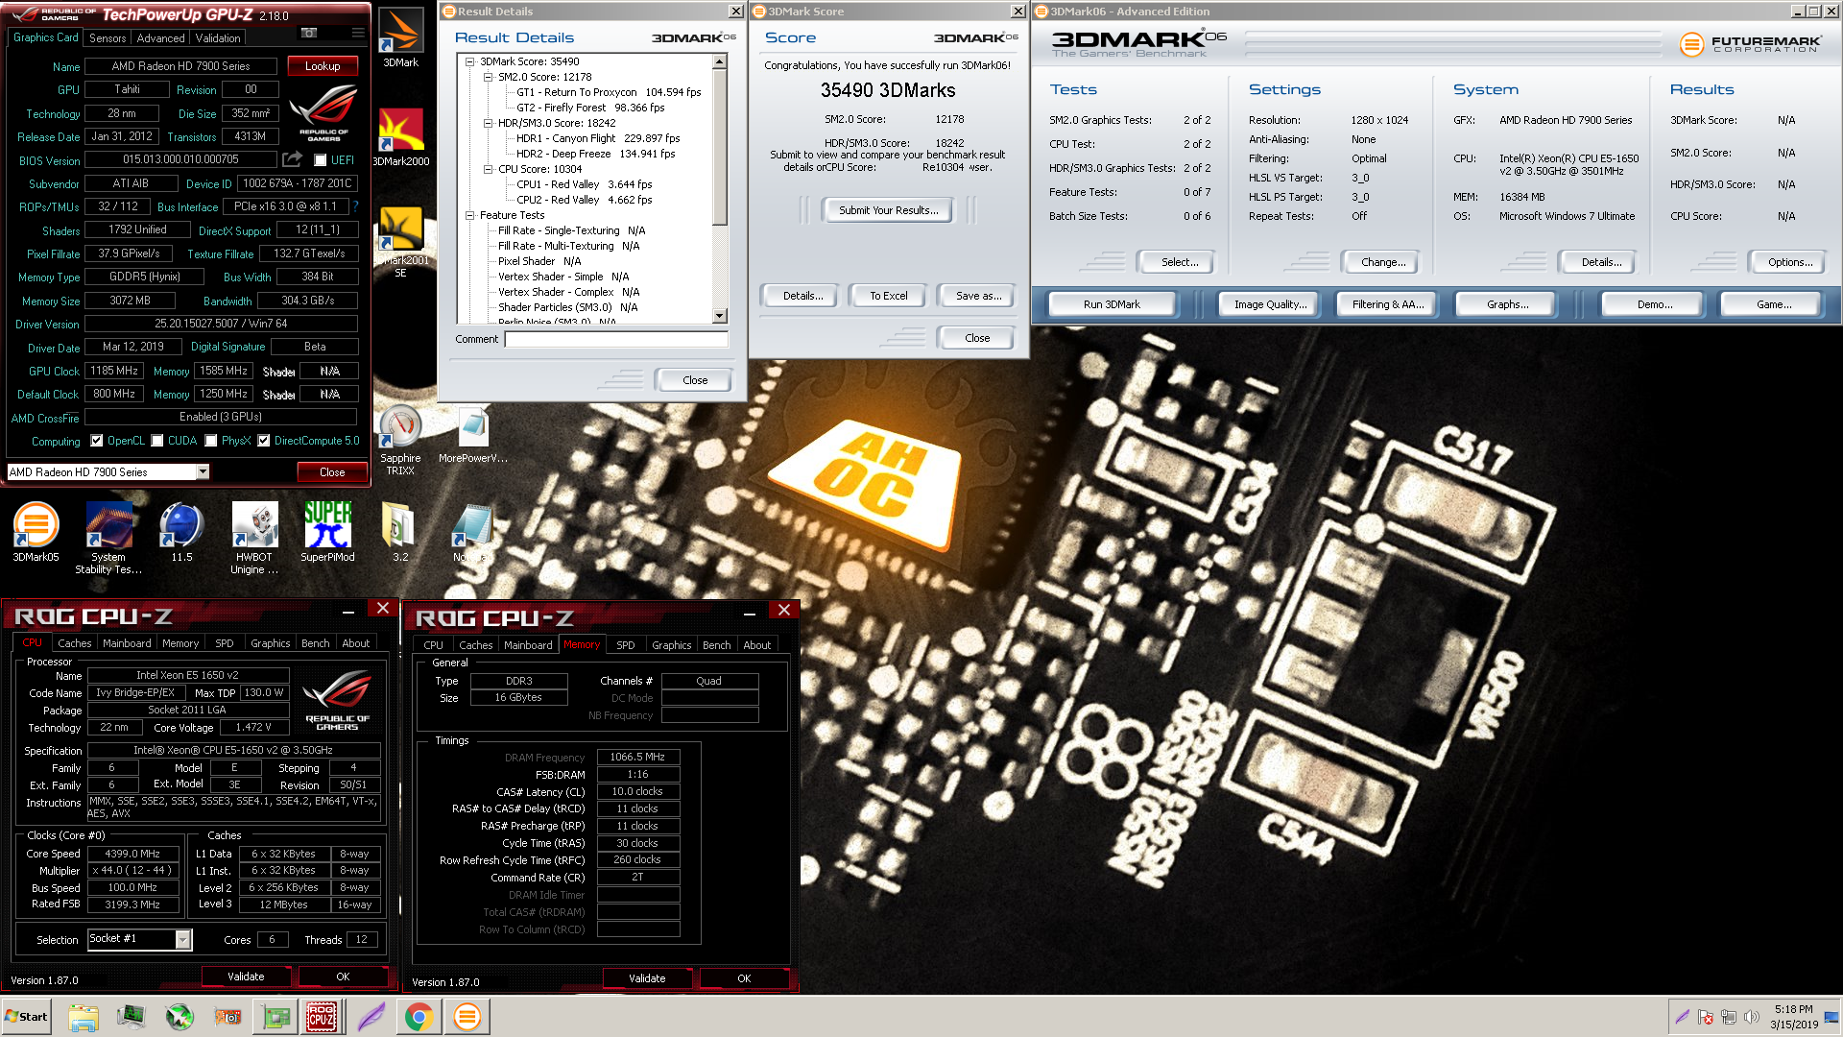Collapse the 3DMark Score tree node
The height and width of the screenshot is (1037, 1843).
coord(470,61)
